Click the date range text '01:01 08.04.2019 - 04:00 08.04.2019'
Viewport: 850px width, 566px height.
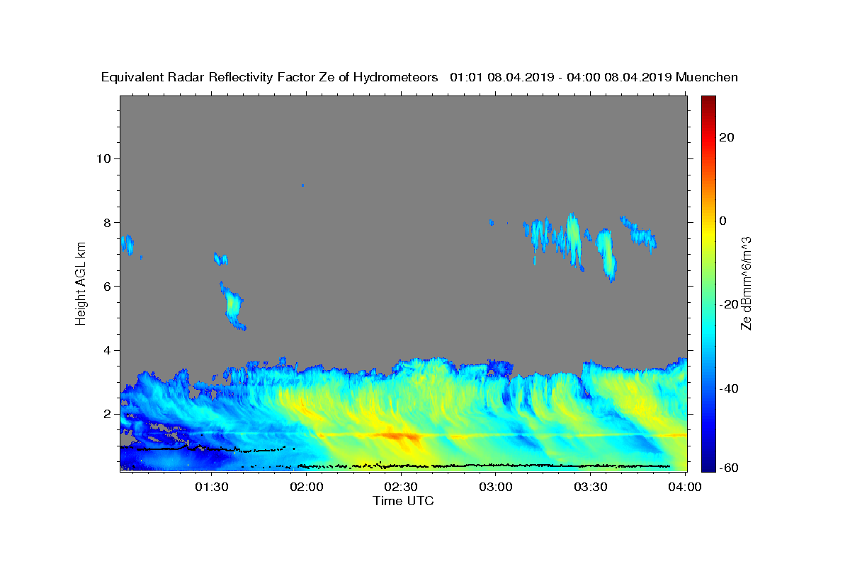pos(561,78)
